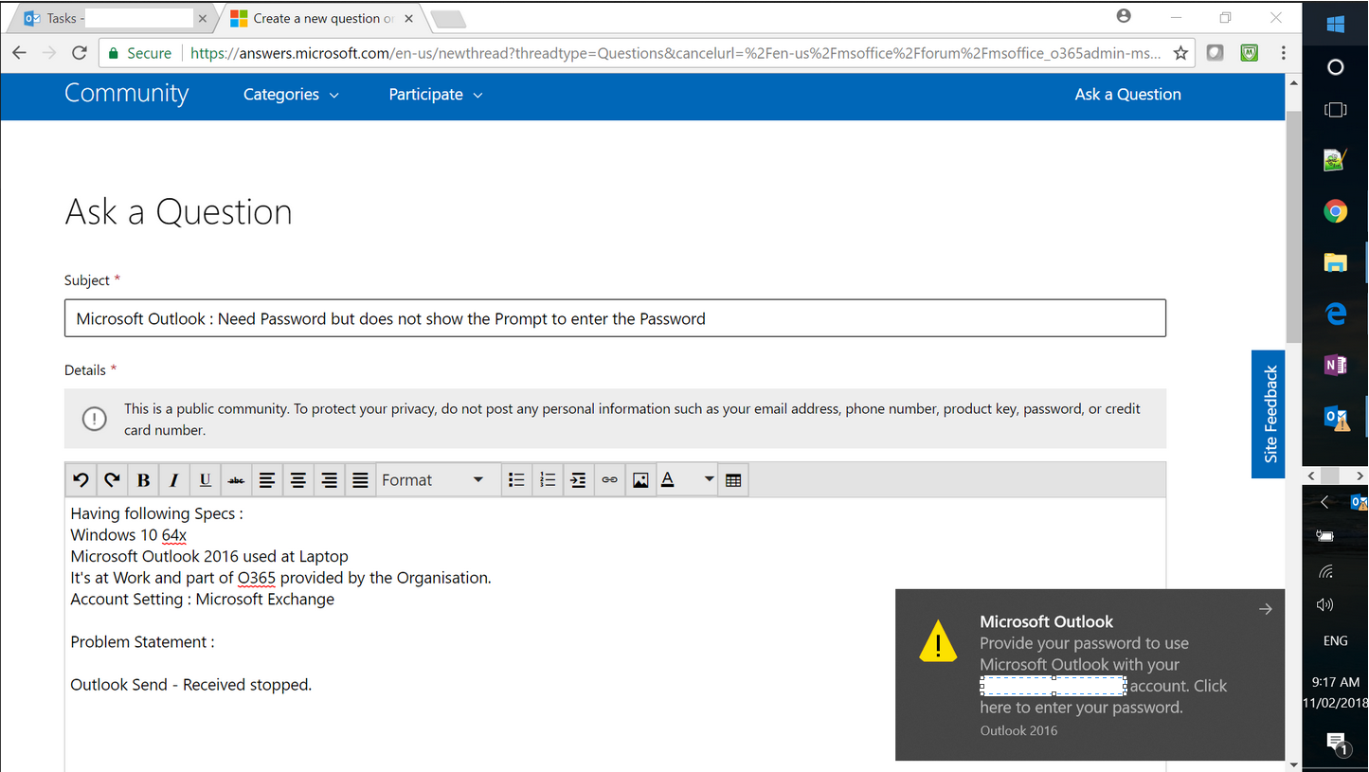1369x772 pixels.
Task: Toggle underline formatting
Action: (206, 480)
